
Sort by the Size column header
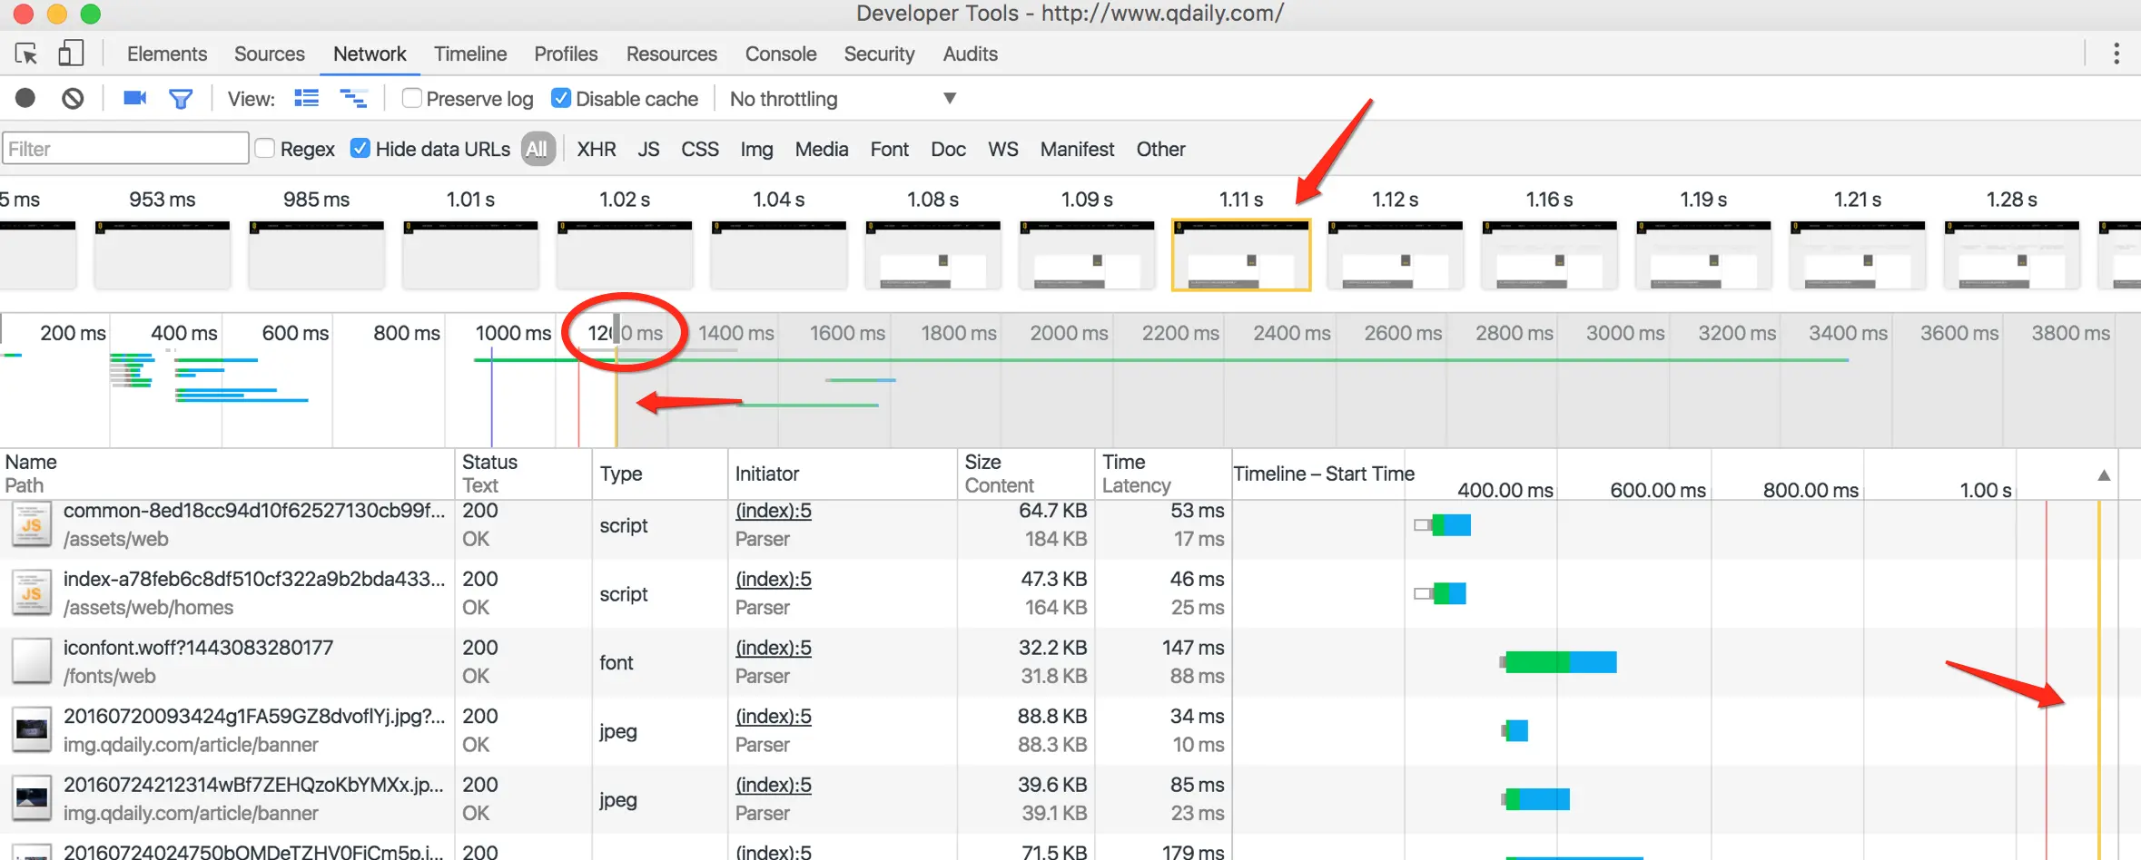[1026, 474]
